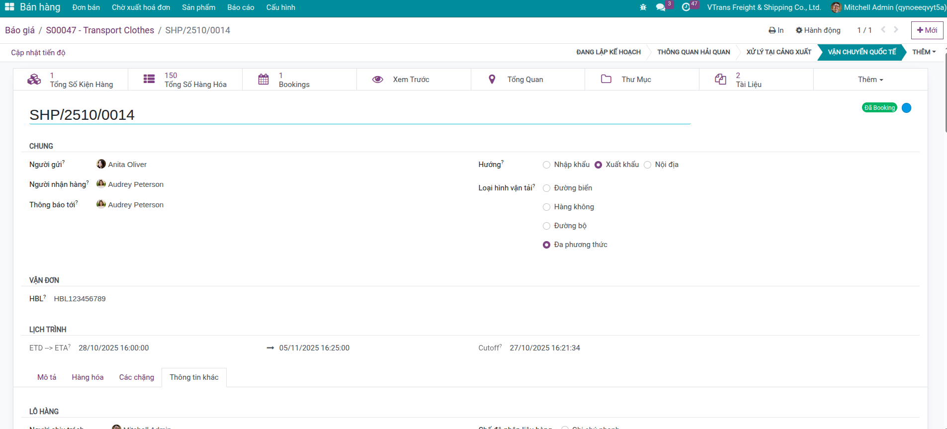The height and width of the screenshot is (429, 947).
Task: Open the apps grid home menu icon
Action: (x=9, y=7)
